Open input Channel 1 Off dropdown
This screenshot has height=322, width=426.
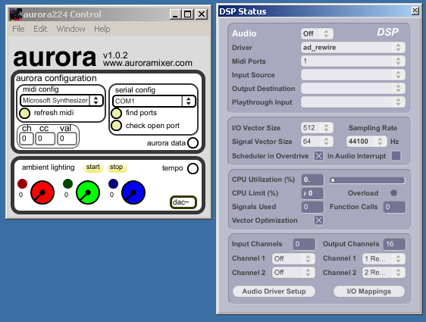(293, 258)
